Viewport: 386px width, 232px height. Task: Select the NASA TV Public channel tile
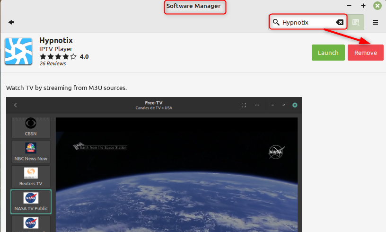coord(31,202)
